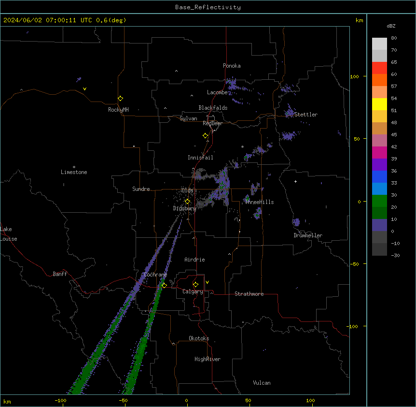Image resolution: width=416 pixels, height=407 pixels.
Task: Click the Olds city label
Action: (x=187, y=190)
